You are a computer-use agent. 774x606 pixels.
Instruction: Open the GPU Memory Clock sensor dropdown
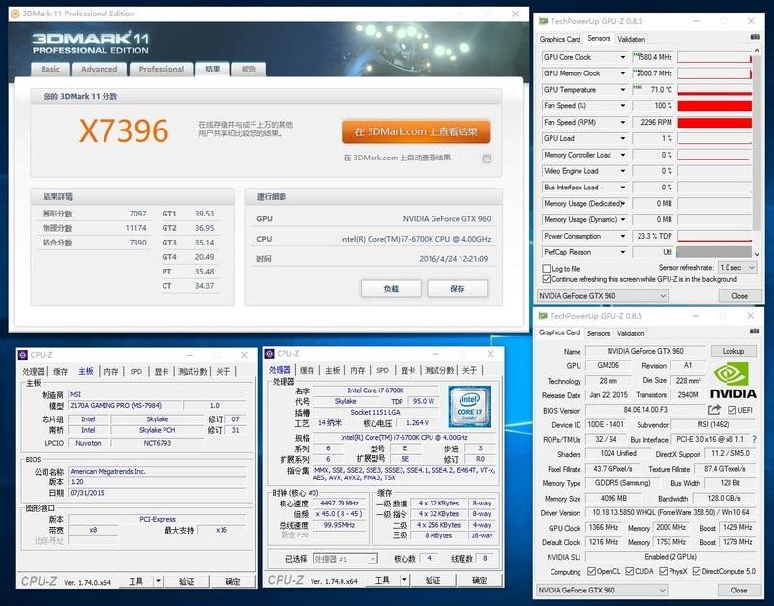click(623, 73)
